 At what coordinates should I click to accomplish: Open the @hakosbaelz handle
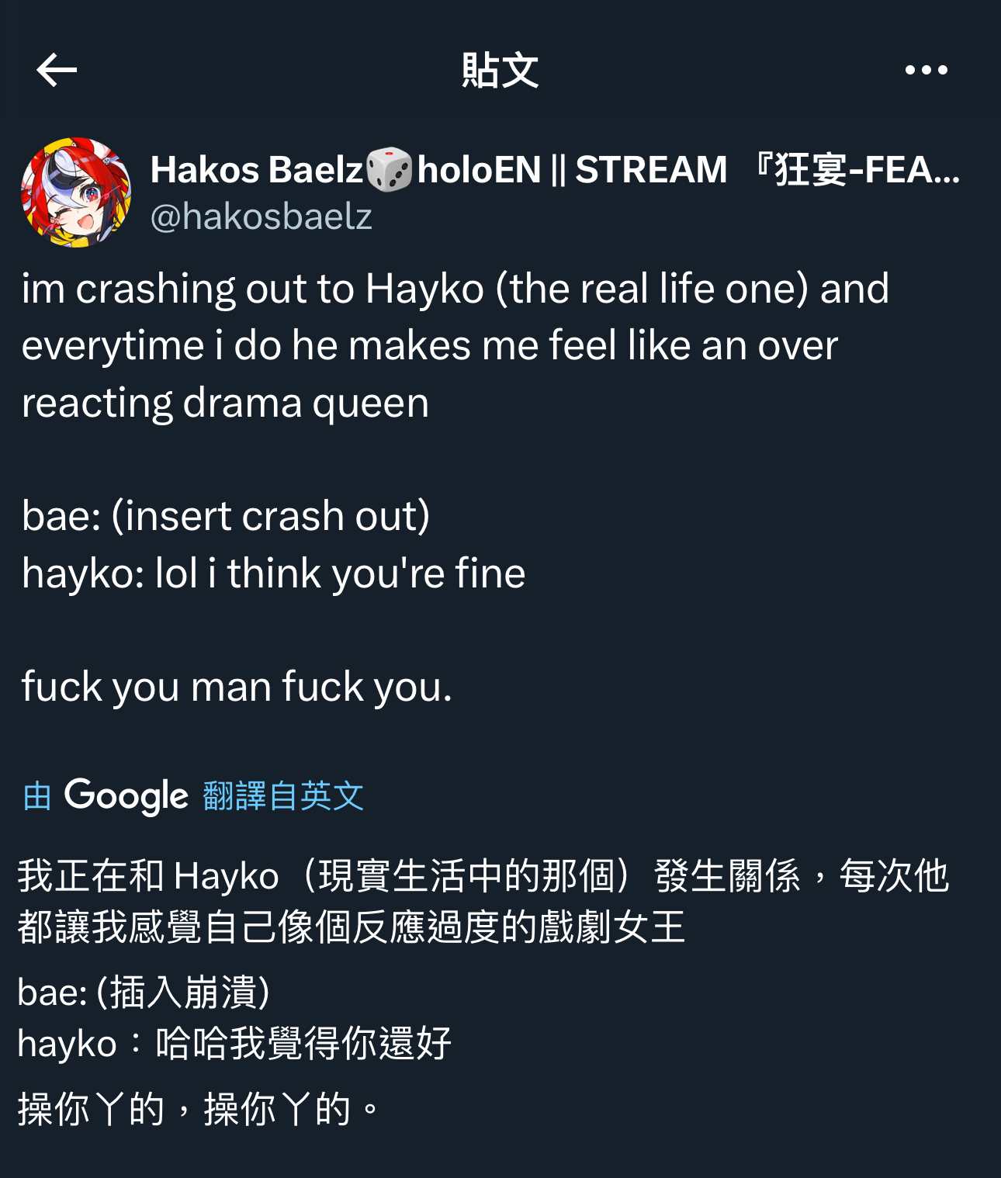[261, 217]
